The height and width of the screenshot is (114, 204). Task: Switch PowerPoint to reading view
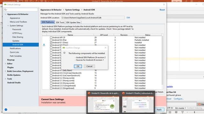coord(176,112)
